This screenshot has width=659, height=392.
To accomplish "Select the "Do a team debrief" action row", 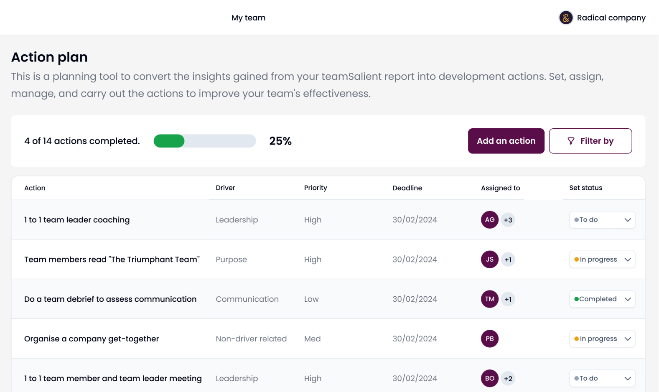I will (x=110, y=299).
